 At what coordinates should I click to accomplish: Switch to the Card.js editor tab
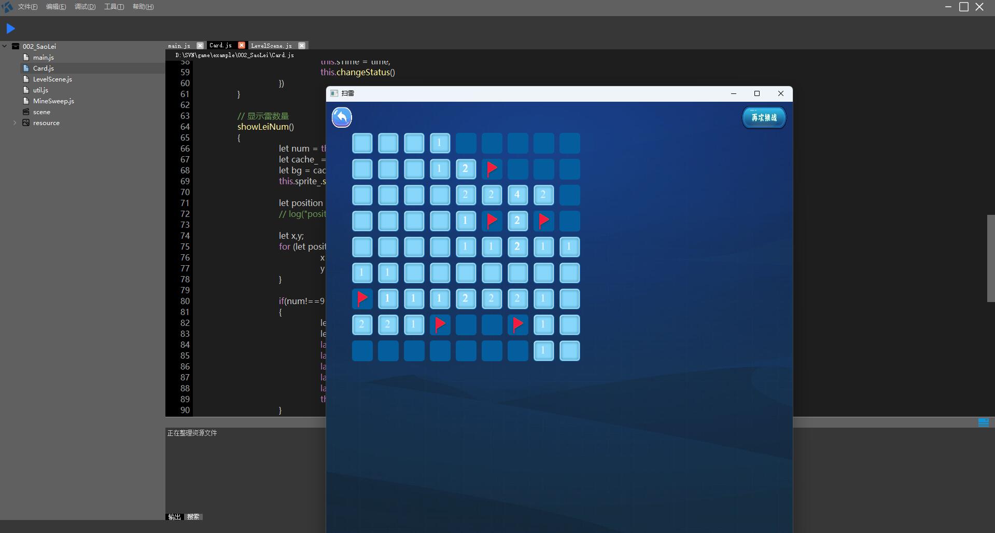[x=220, y=46]
